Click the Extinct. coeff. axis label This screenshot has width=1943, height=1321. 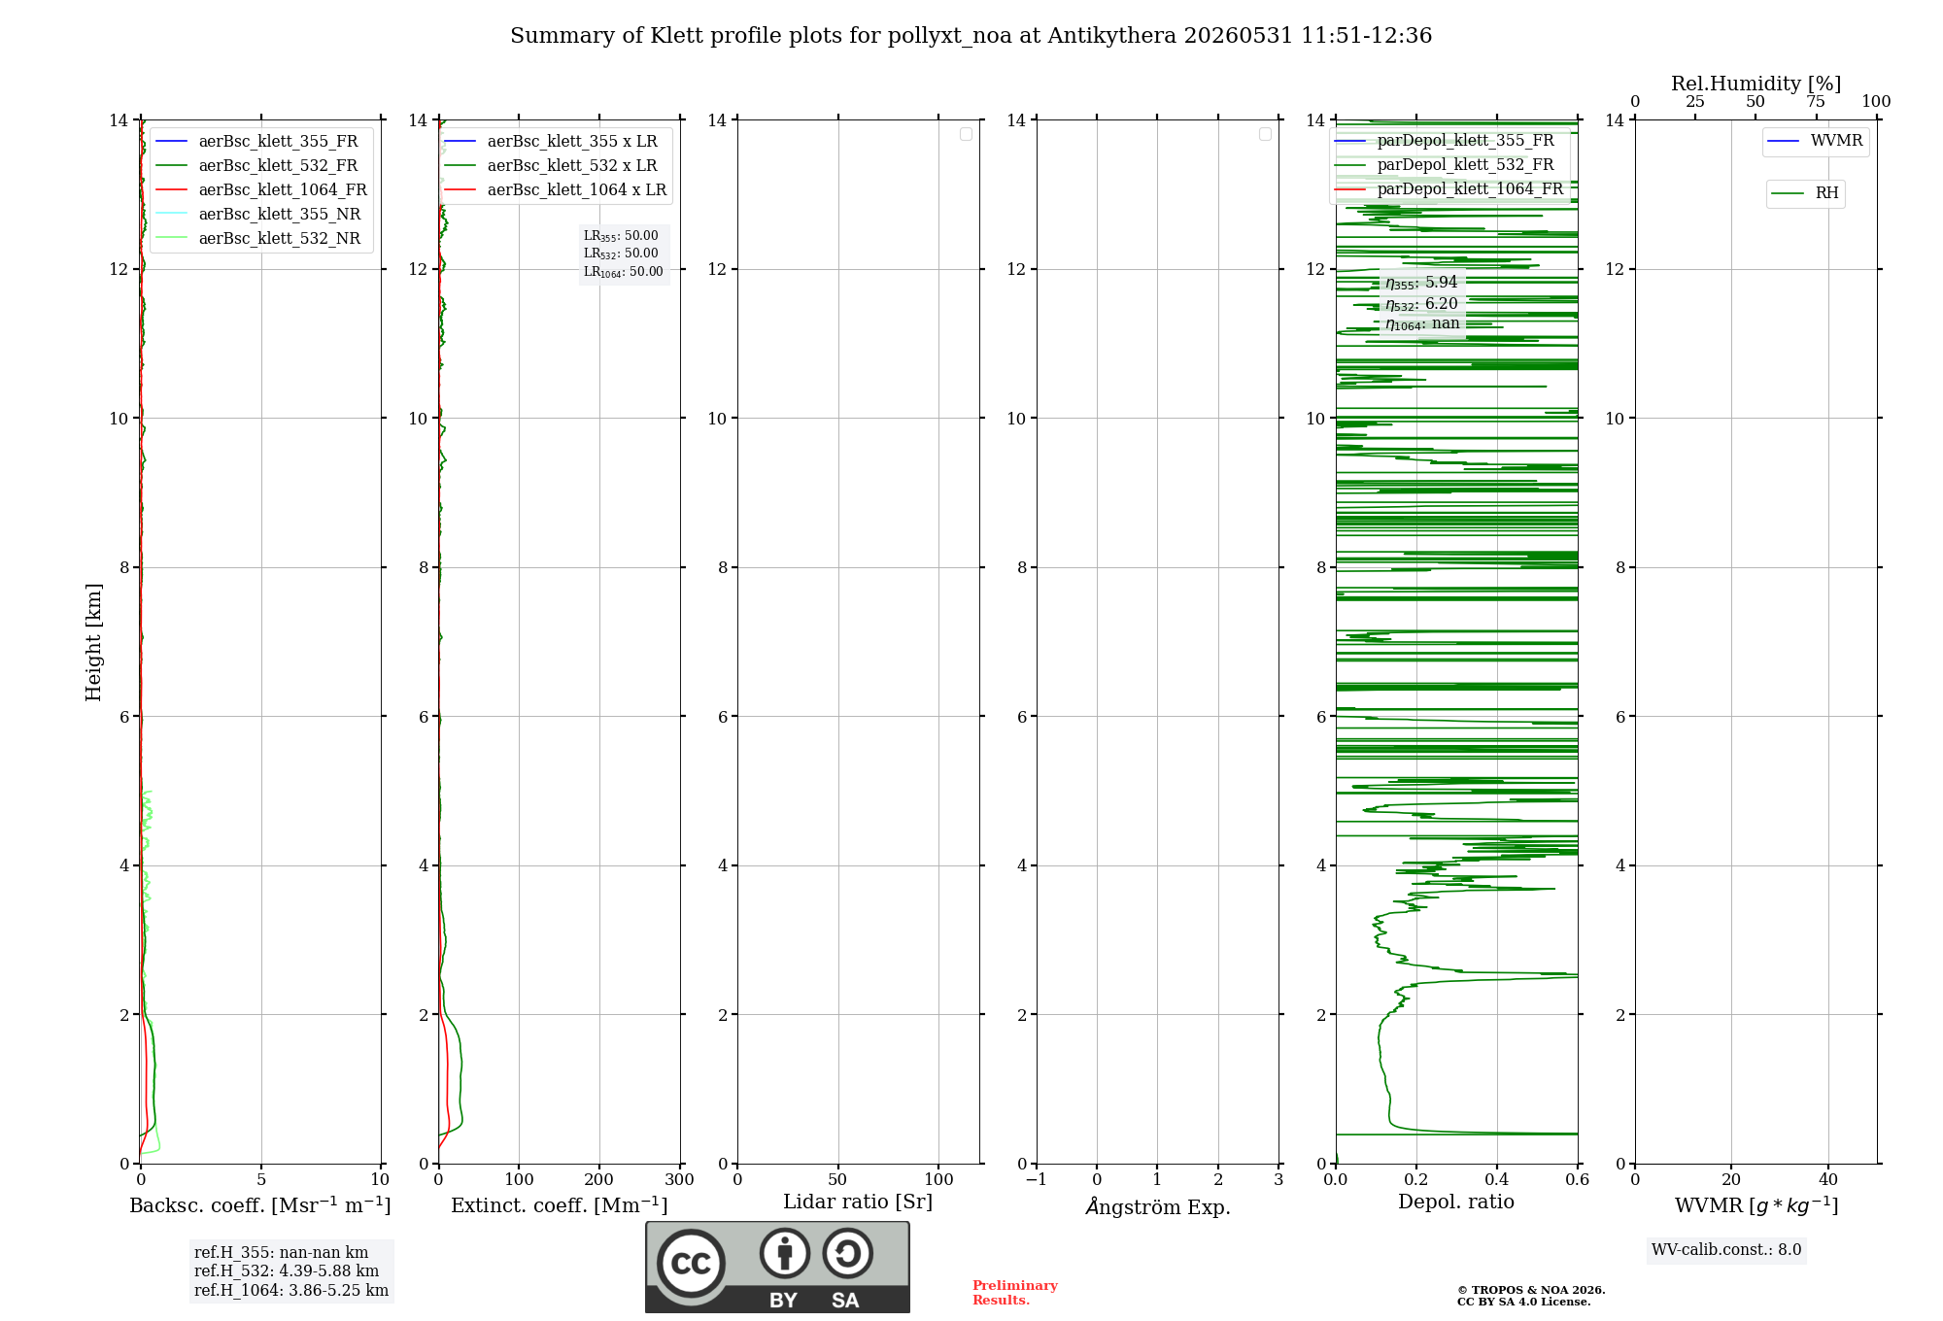tap(560, 1205)
